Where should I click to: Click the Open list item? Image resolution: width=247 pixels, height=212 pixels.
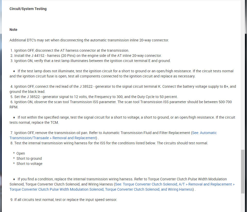(21, 153)
